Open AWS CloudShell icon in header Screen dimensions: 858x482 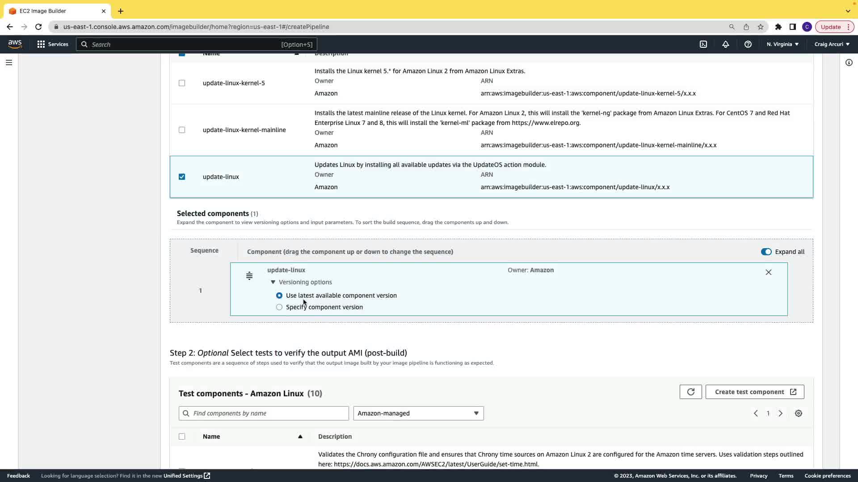pyautogui.click(x=703, y=44)
